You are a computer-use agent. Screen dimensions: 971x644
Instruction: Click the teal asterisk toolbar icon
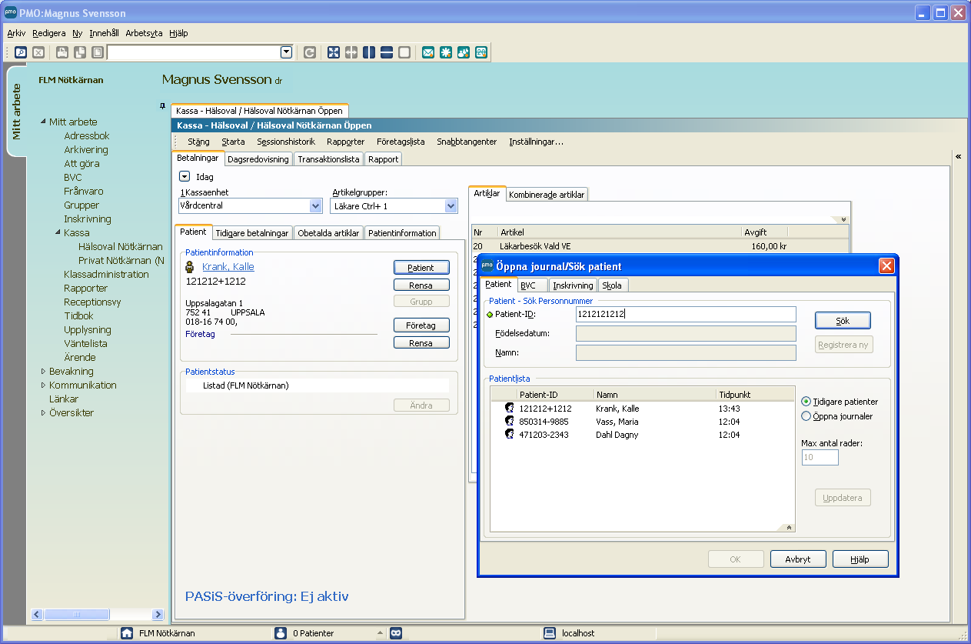click(x=446, y=52)
